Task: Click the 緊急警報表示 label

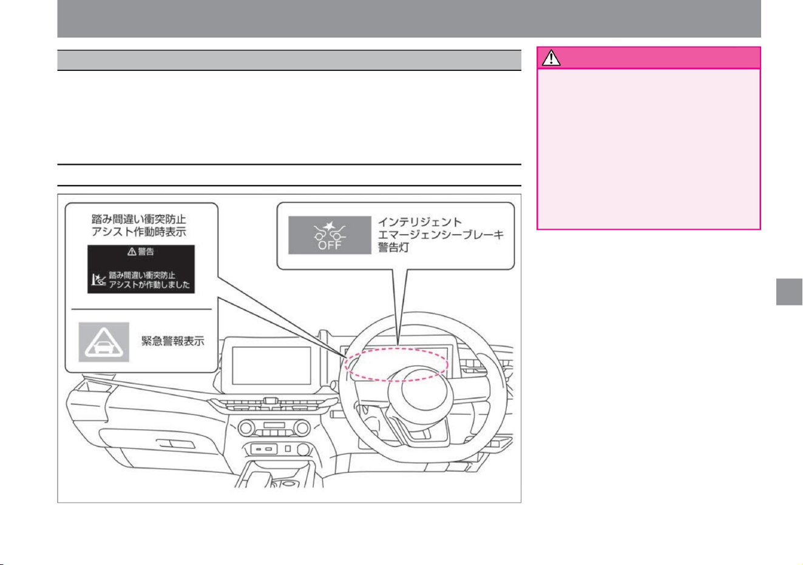Action: (x=173, y=341)
